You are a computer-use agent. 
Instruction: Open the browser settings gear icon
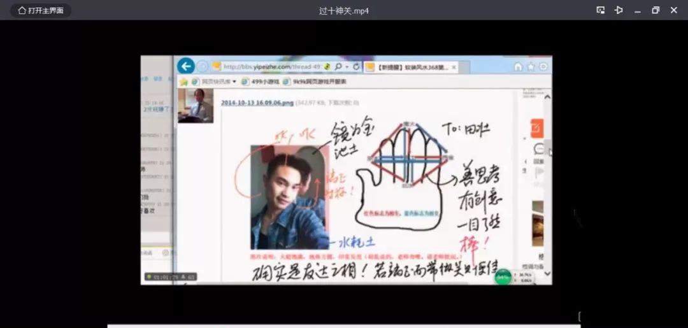coord(543,67)
